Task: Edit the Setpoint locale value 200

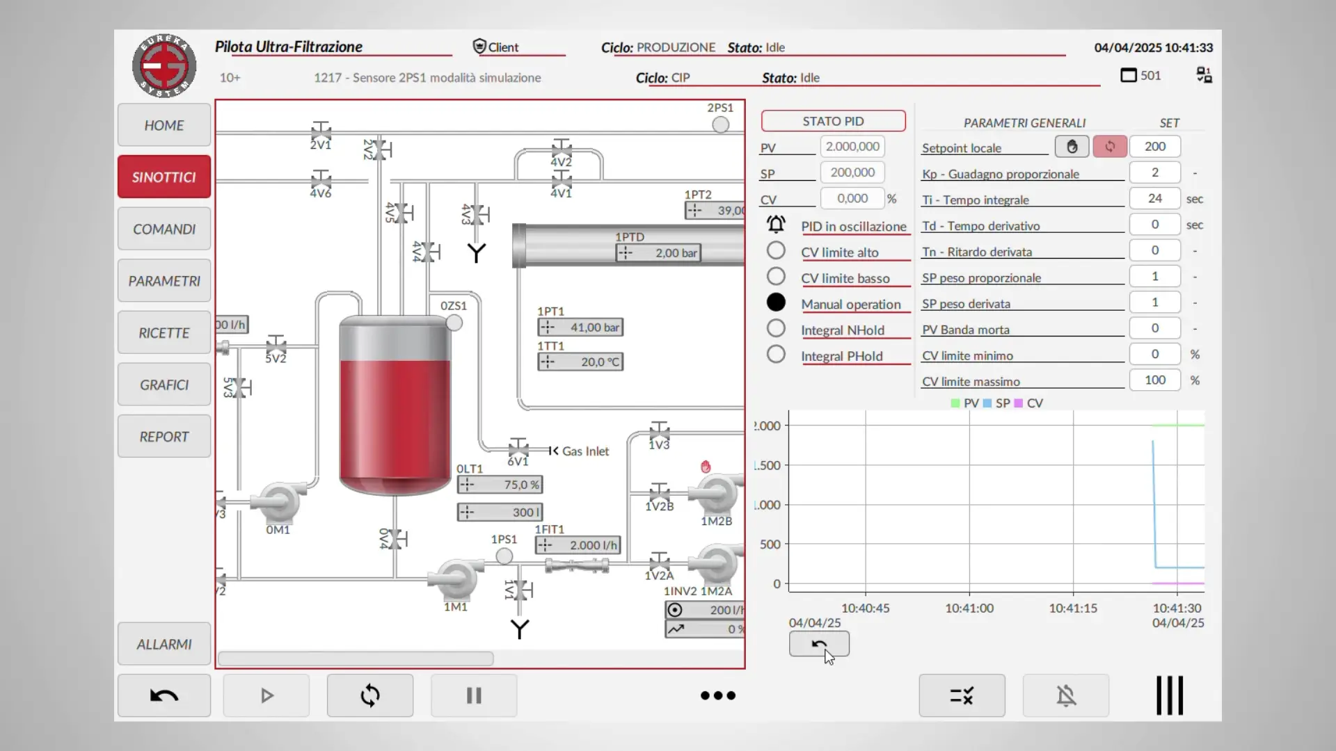Action: (1155, 147)
